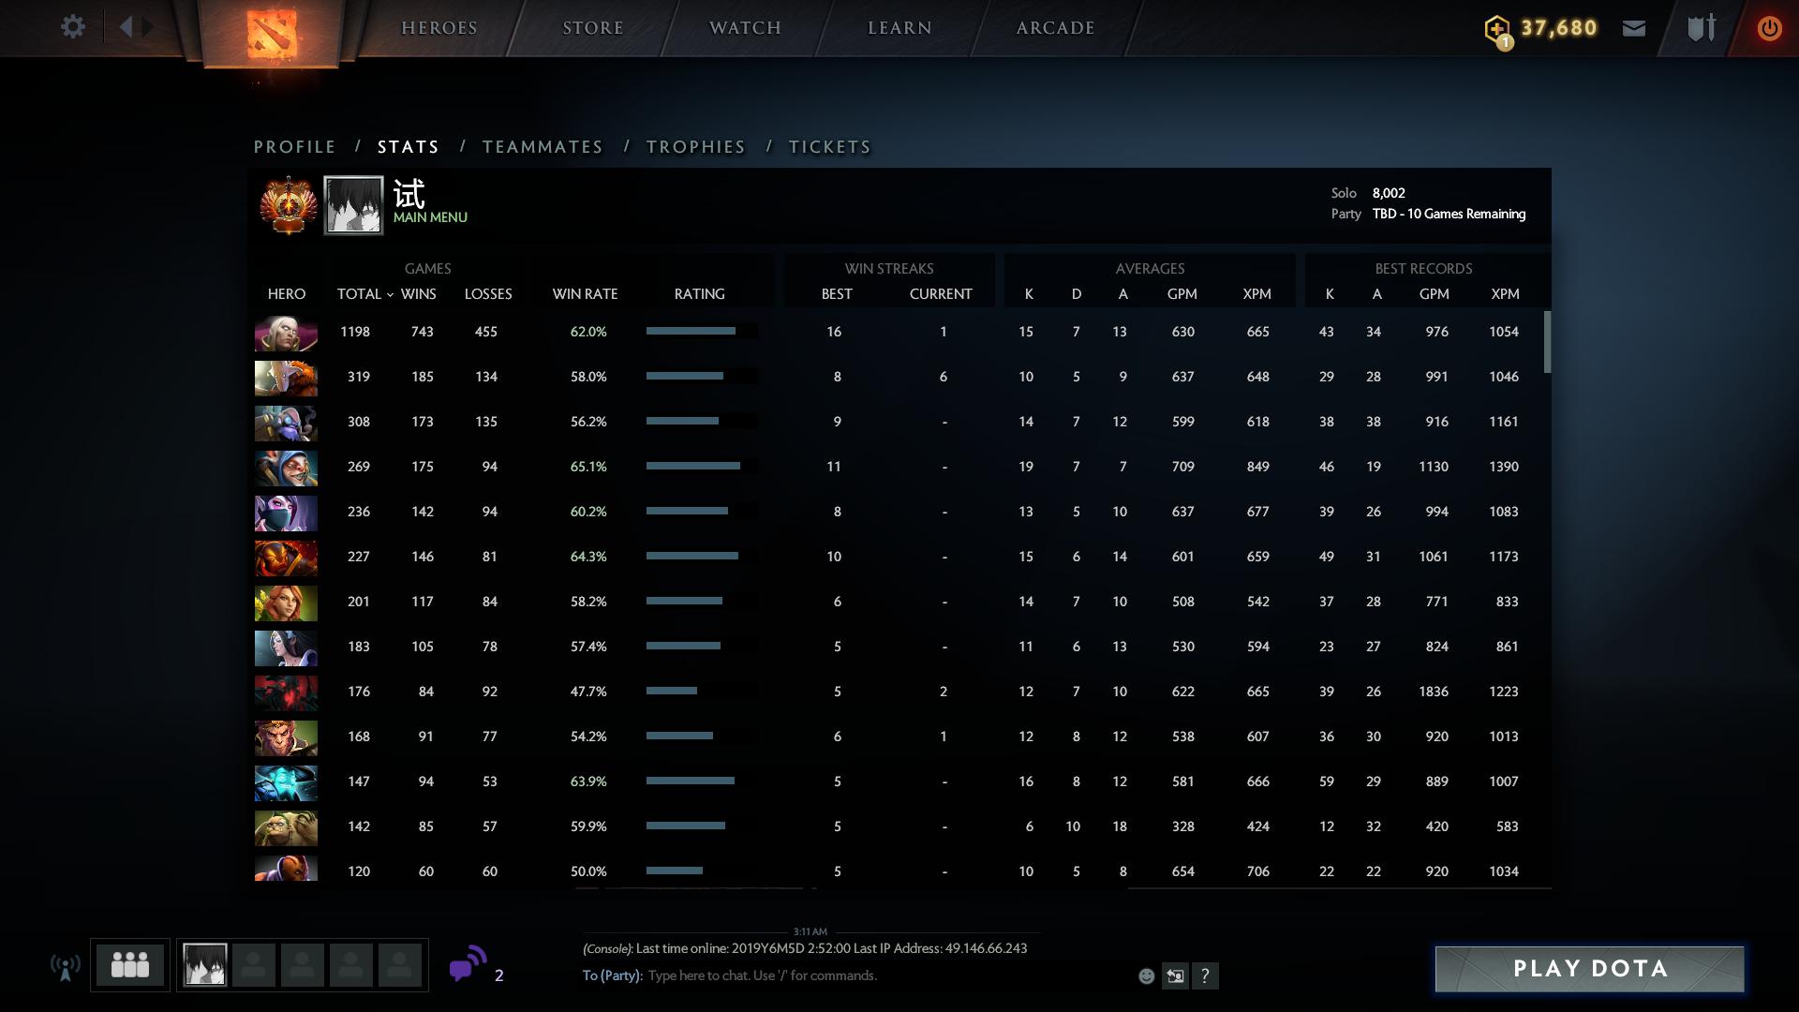Click the Dota 2 logo home button
Viewport: 1799px width, 1012px height.
[x=272, y=33]
